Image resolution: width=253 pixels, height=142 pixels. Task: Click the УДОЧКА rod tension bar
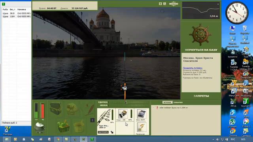(x=129, y=102)
